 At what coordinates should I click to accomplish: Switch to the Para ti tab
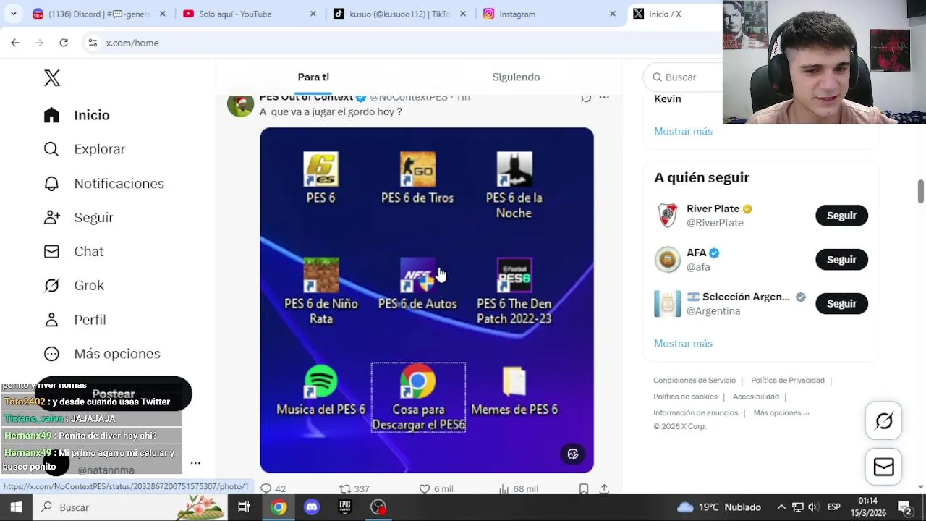(x=313, y=77)
